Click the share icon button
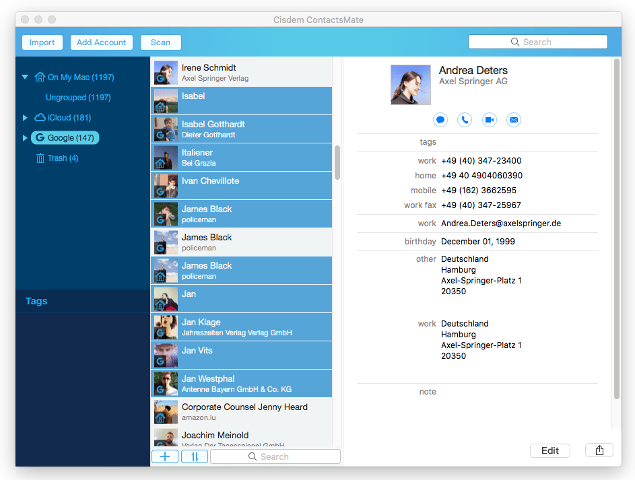The height and width of the screenshot is (480, 635). click(x=599, y=450)
